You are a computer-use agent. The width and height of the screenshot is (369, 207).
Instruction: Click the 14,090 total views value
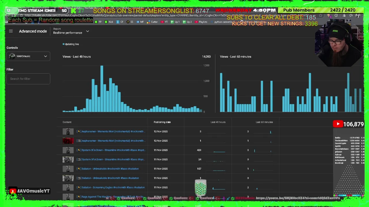206,57
